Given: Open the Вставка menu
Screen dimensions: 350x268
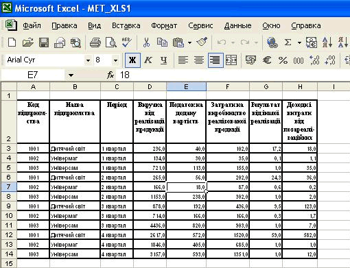Looking at the screenshot, I should click(x=126, y=25).
